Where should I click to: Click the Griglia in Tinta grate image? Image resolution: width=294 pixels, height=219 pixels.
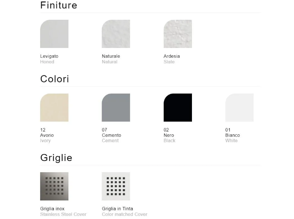pyautogui.click(x=116, y=186)
